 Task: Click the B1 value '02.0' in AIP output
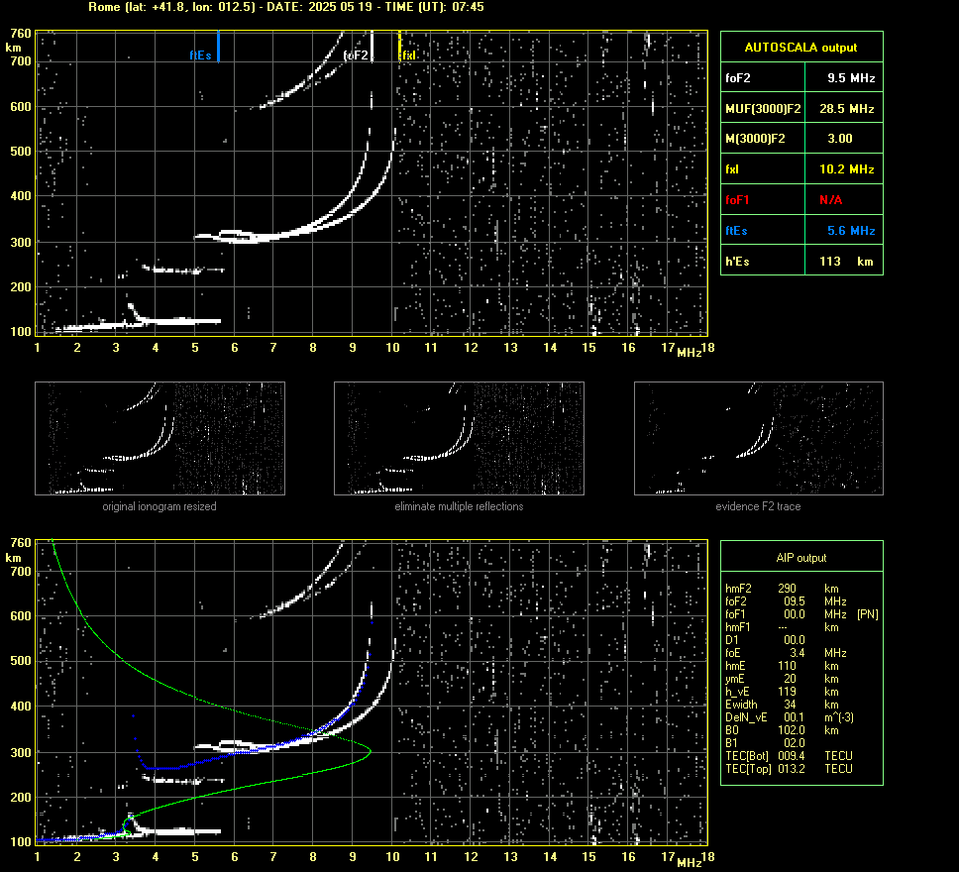pyautogui.click(x=794, y=743)
